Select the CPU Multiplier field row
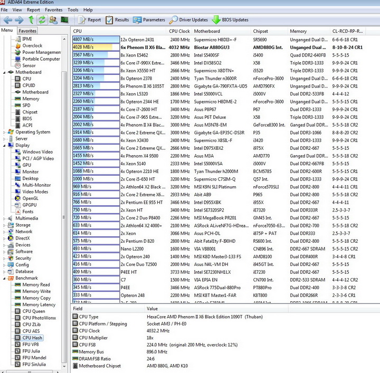Image resolution: width=380 pixels, height=373 pixels. pyautogui.click(x=179, y=338)
